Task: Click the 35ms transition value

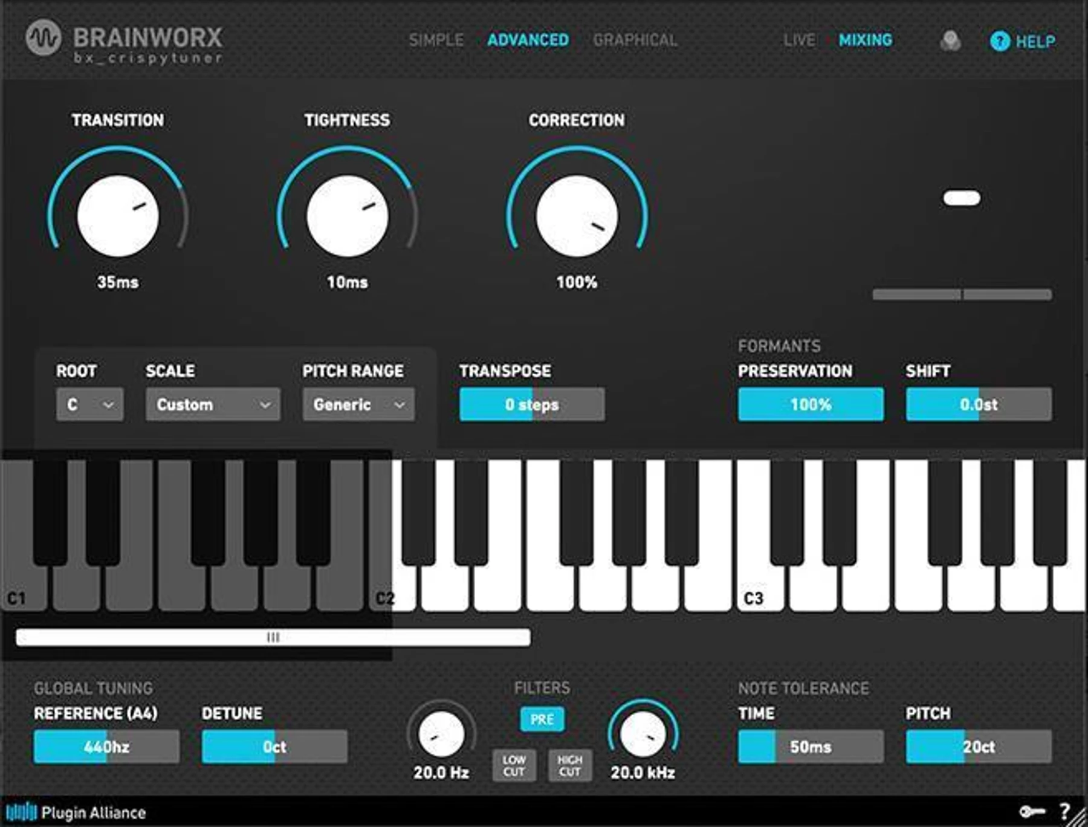Action: point(118,282)
